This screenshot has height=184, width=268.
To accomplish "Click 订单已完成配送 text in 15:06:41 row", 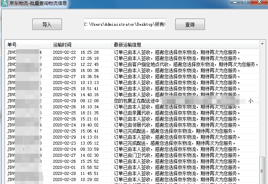I will [x=130, y=131].
